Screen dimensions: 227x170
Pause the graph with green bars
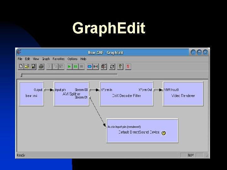[x=75, y=66]
